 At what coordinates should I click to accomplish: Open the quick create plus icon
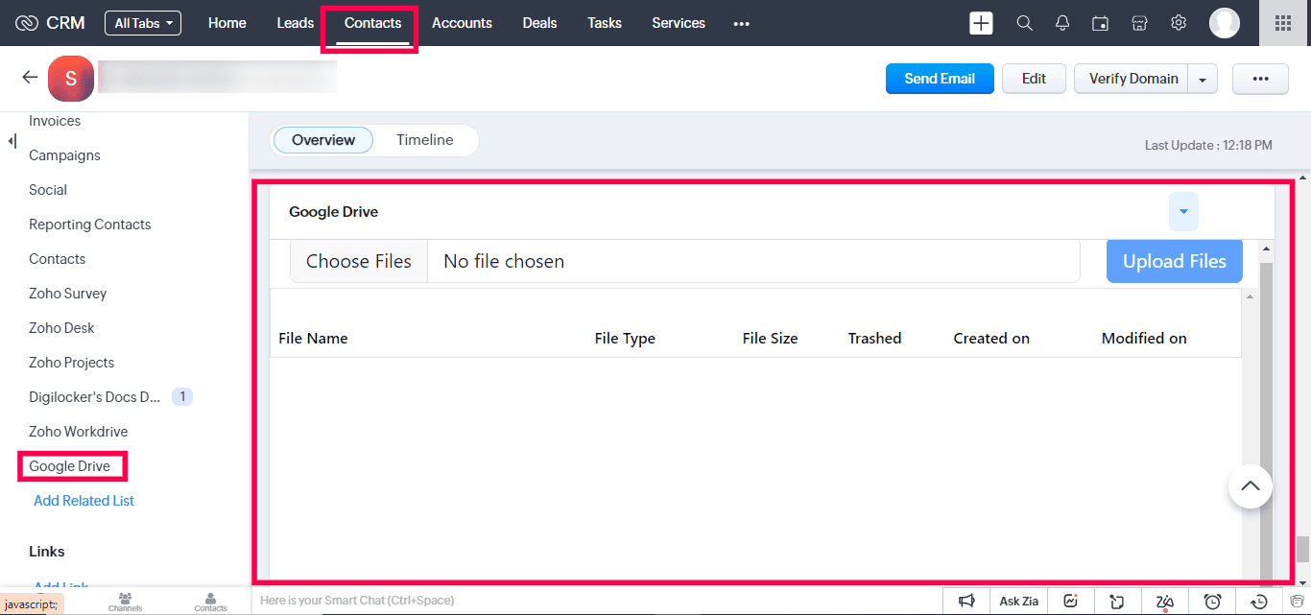click(981, 23)
